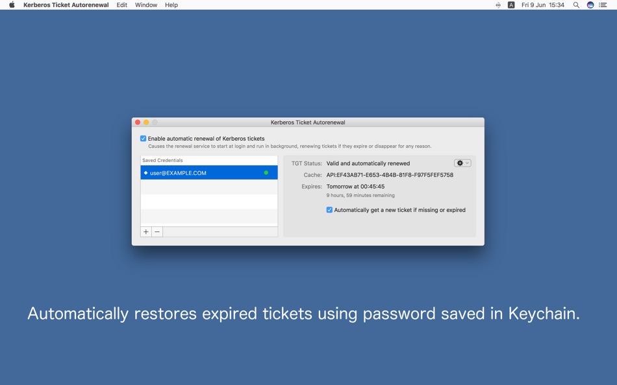Screen dimensions: 617x385
Task: Click the Kerberos status menu bar icon
Action: click(497, 5)
